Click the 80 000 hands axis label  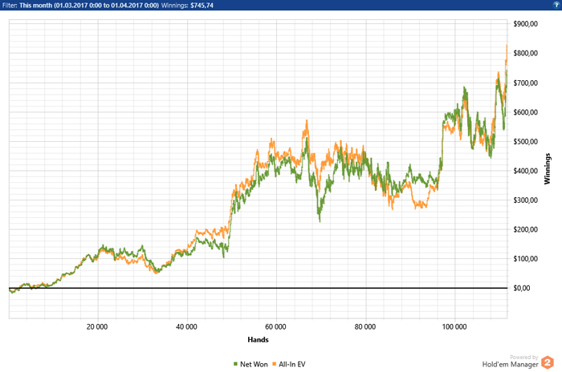pyautogui.click(x=365, y=326)
